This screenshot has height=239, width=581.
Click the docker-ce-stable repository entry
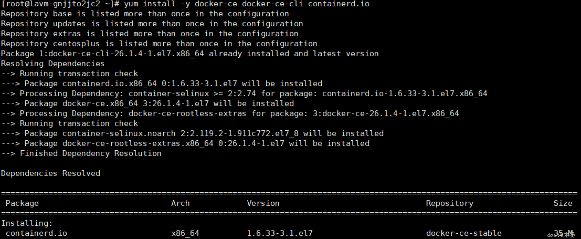tap(463, 233)
